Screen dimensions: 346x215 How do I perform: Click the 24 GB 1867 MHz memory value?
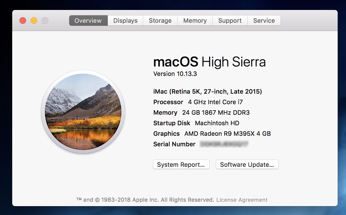tap(216, 112)
